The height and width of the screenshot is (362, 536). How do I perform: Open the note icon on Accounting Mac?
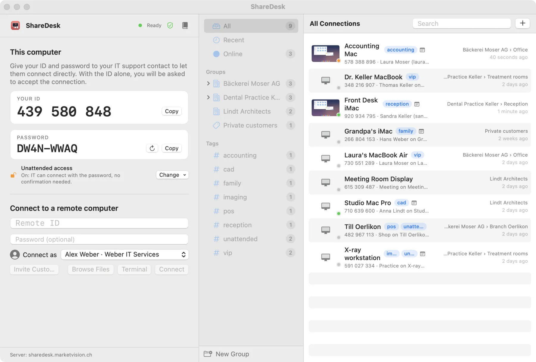422,50
